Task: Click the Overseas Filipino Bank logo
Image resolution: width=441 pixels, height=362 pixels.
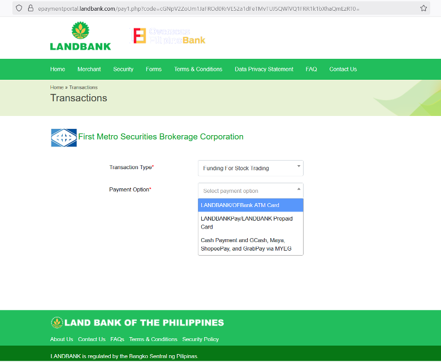Action: click(168, 36)
